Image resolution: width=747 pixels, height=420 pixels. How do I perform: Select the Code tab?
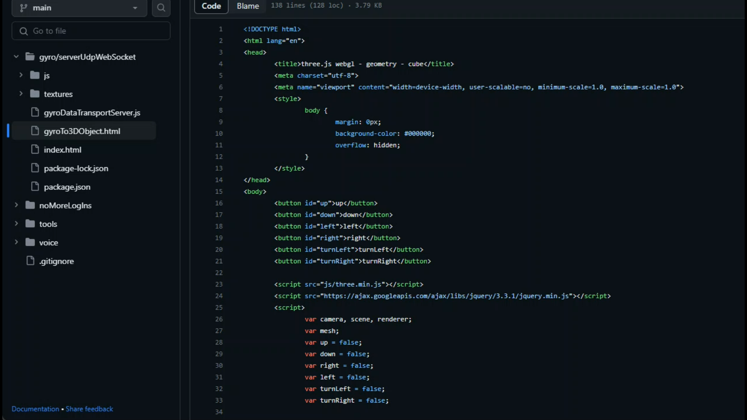point(211,6)
